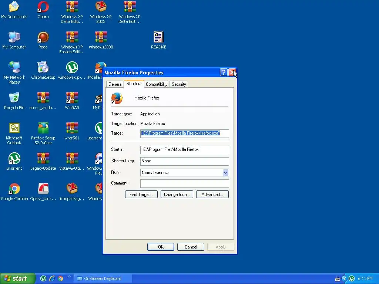Select the VistaVG-Ulti... archive icon

click(x=72, y=161)
